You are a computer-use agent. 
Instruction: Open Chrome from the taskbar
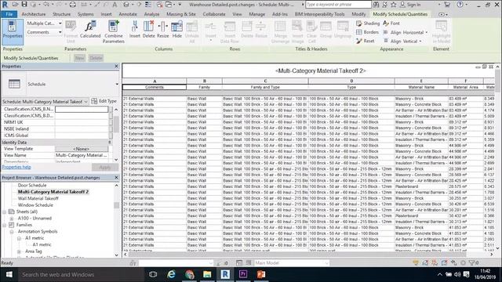pos(189,274)
